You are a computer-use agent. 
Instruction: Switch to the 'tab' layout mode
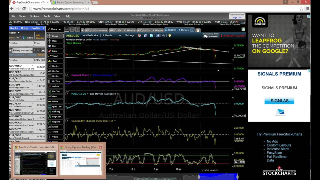(x=66, y=29)
